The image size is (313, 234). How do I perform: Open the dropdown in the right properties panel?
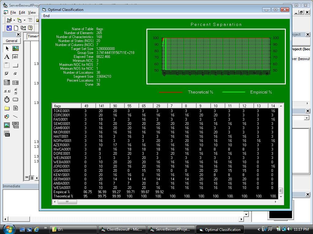click(x=306, y=118)
